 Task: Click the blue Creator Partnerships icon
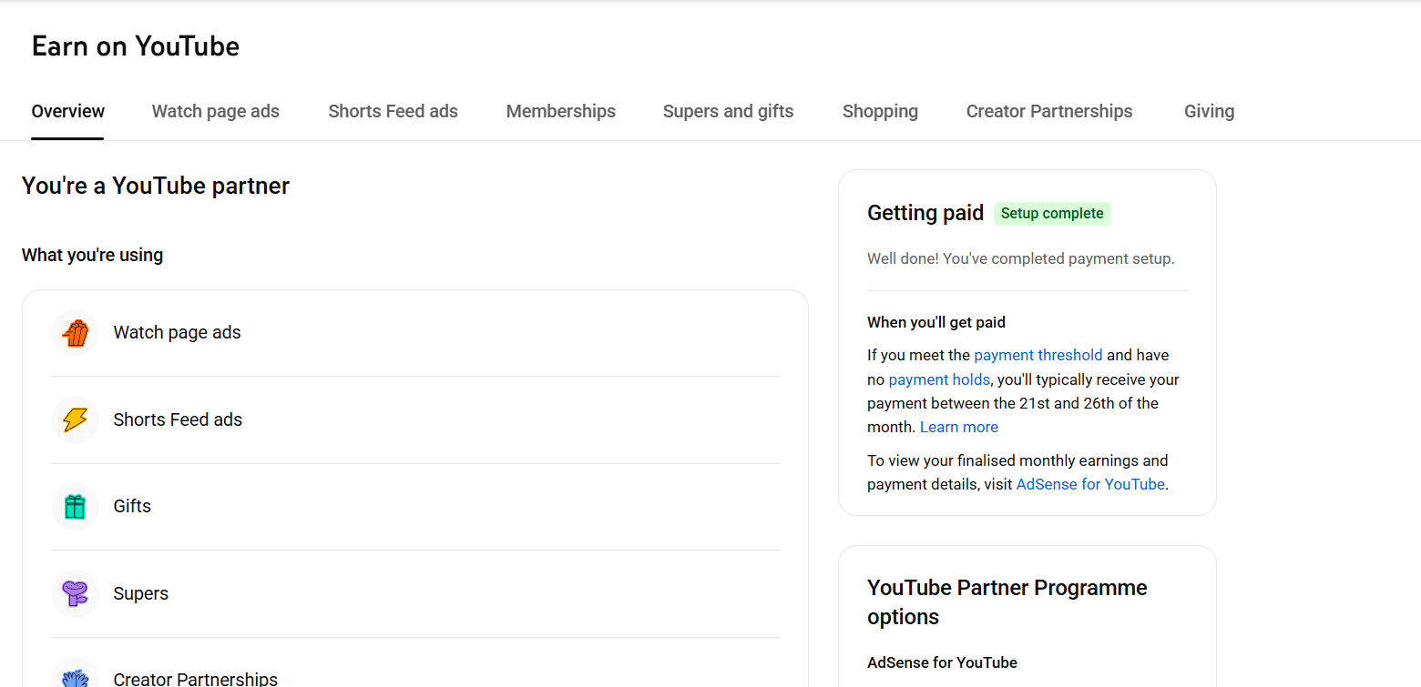point(75,677)
